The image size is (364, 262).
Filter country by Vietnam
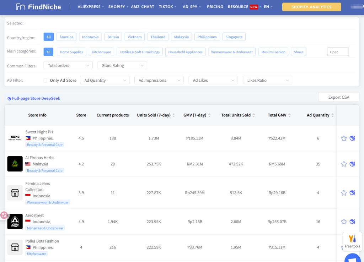click(x=135, y=37)
